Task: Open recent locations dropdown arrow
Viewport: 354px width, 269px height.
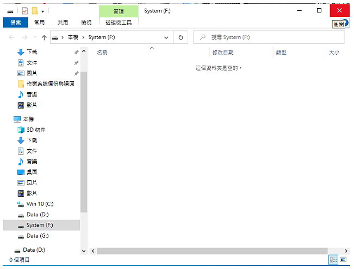Action: pos(35,37)
